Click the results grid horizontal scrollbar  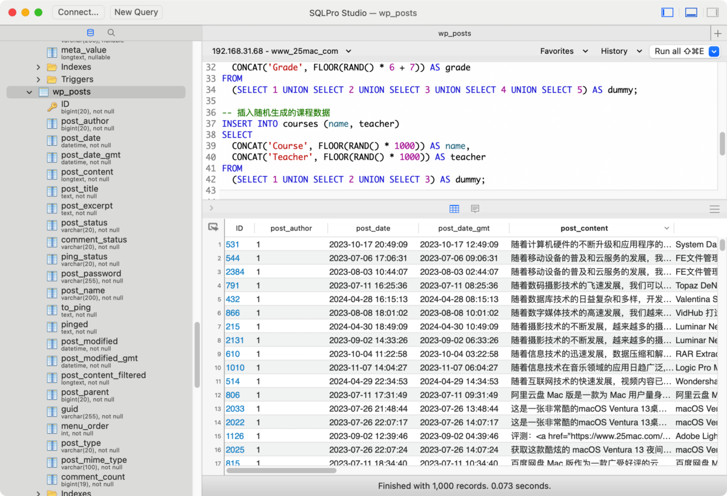coord(282,470)
